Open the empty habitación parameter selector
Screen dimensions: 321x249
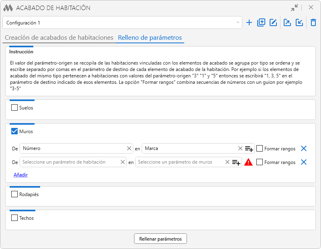pyautogui.click(x=70, y=162)
